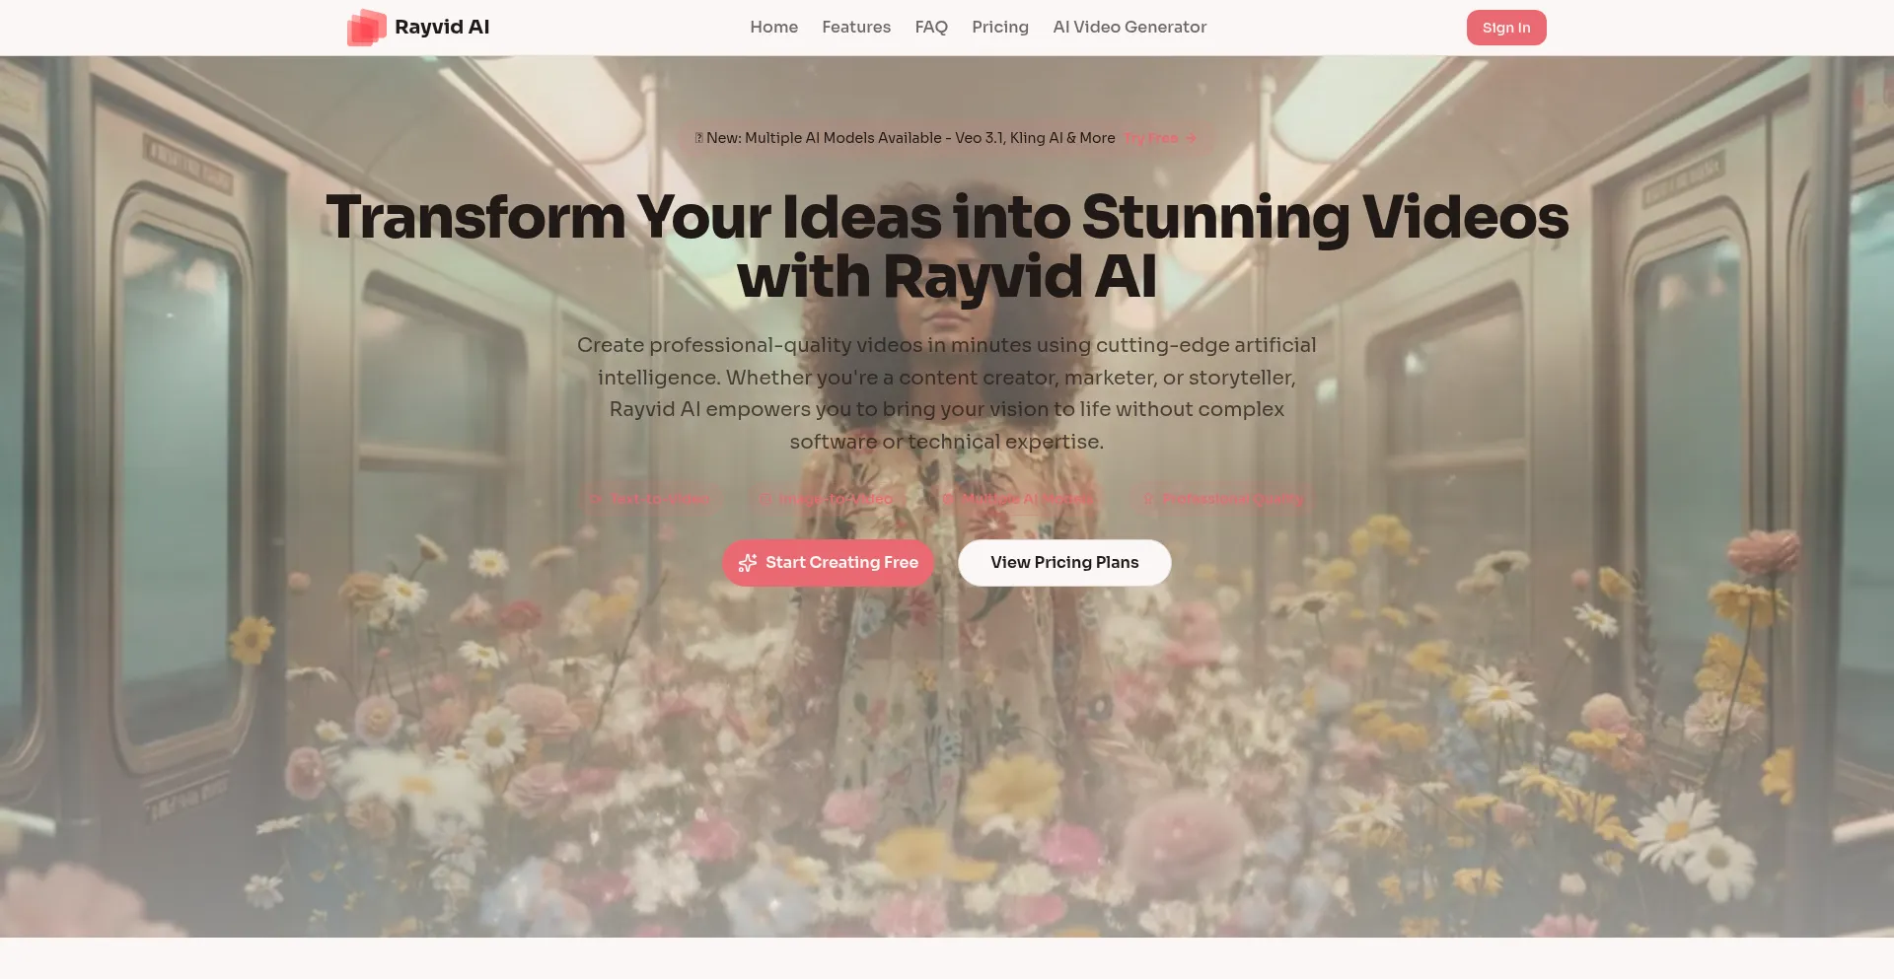The height and width of the screenshot is (979, 1894).
Task: Open the AI Video Generator page
Action: pyautogui.click(x=1129, y=28)
